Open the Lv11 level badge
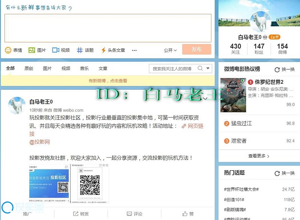 click(x=274, y=37)
